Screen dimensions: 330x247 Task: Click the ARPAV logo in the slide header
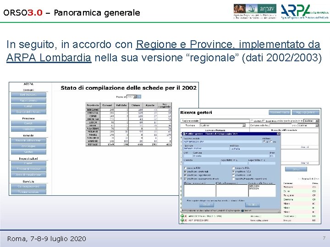[x=255, y=11]
